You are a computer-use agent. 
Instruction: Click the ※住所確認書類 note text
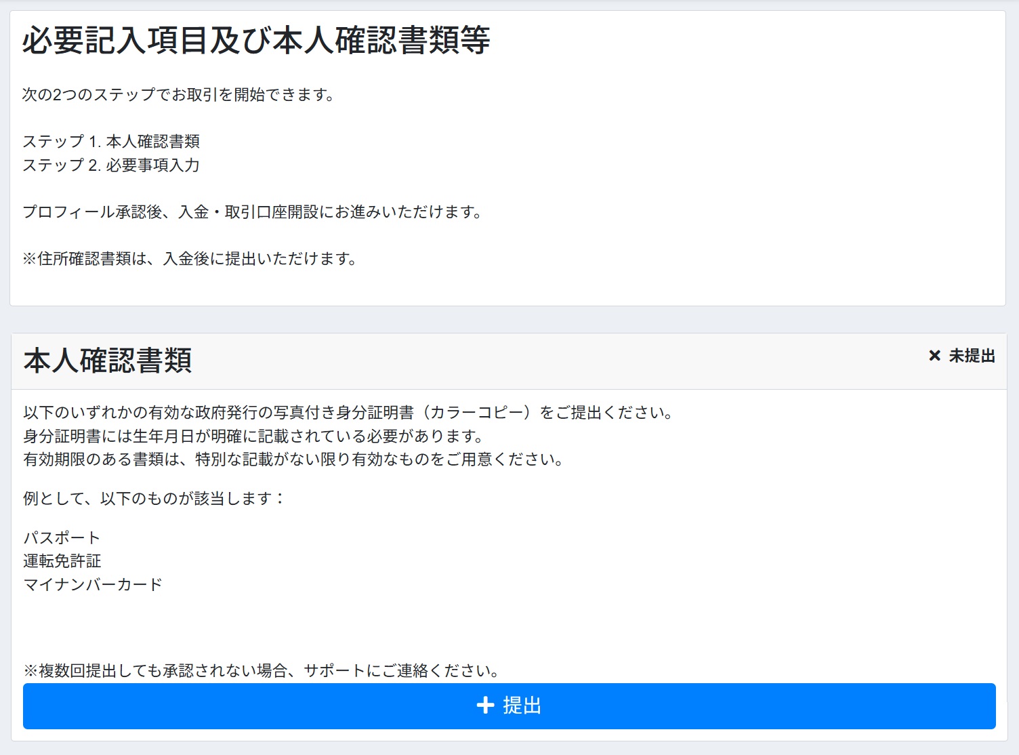pos(190,259)
